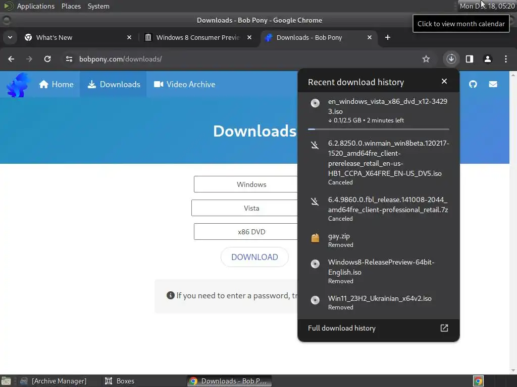This screenshot has width=517, height=387.
Task: Click the 6.2.8250.0.winmain_win8beta file name
Action: tap(388, 158)
